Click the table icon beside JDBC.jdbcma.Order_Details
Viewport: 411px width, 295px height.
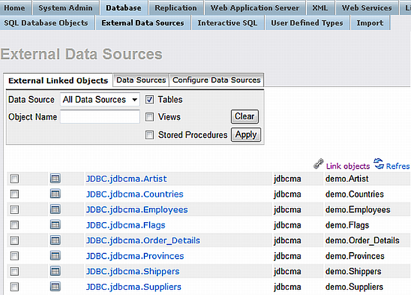[x=55, y=240]
